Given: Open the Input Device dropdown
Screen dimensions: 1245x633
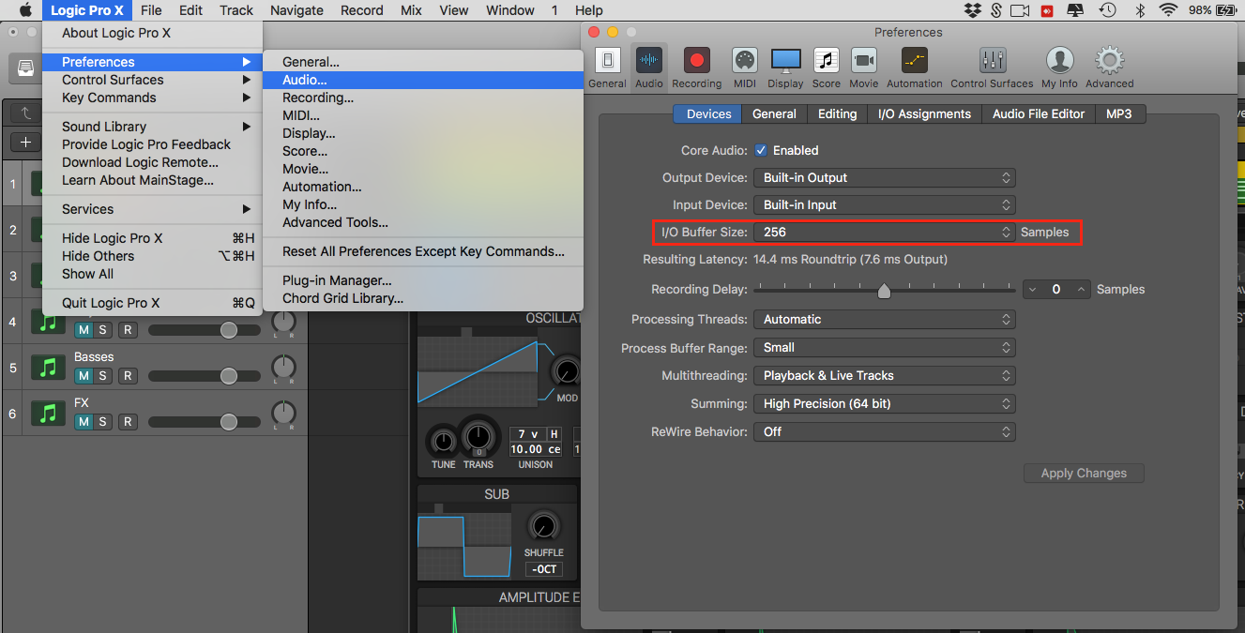Looking at the screenshot, I should click(885, 204).
